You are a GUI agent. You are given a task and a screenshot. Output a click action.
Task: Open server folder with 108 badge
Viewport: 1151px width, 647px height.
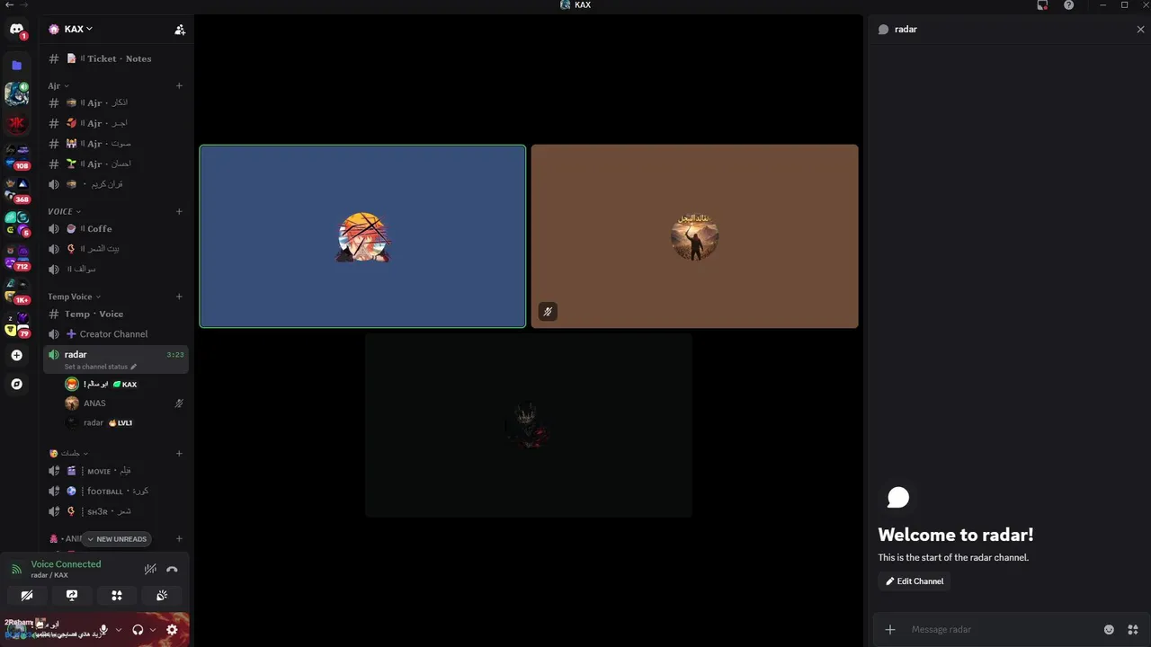pos(16,157)
